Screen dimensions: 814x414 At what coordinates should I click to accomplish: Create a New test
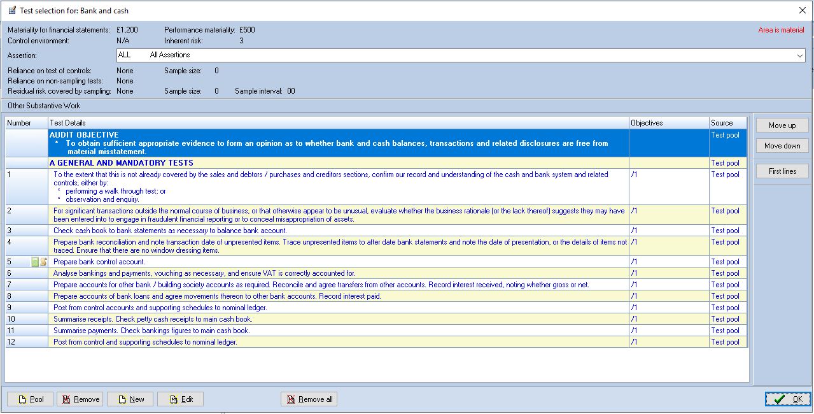coord(130,399)
